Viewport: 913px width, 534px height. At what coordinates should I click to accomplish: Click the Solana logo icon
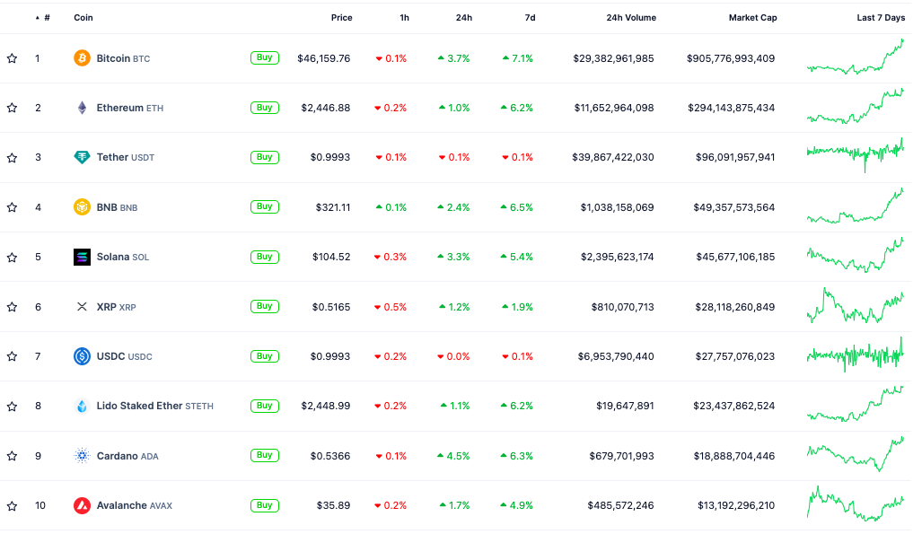(x=82, y=257)
